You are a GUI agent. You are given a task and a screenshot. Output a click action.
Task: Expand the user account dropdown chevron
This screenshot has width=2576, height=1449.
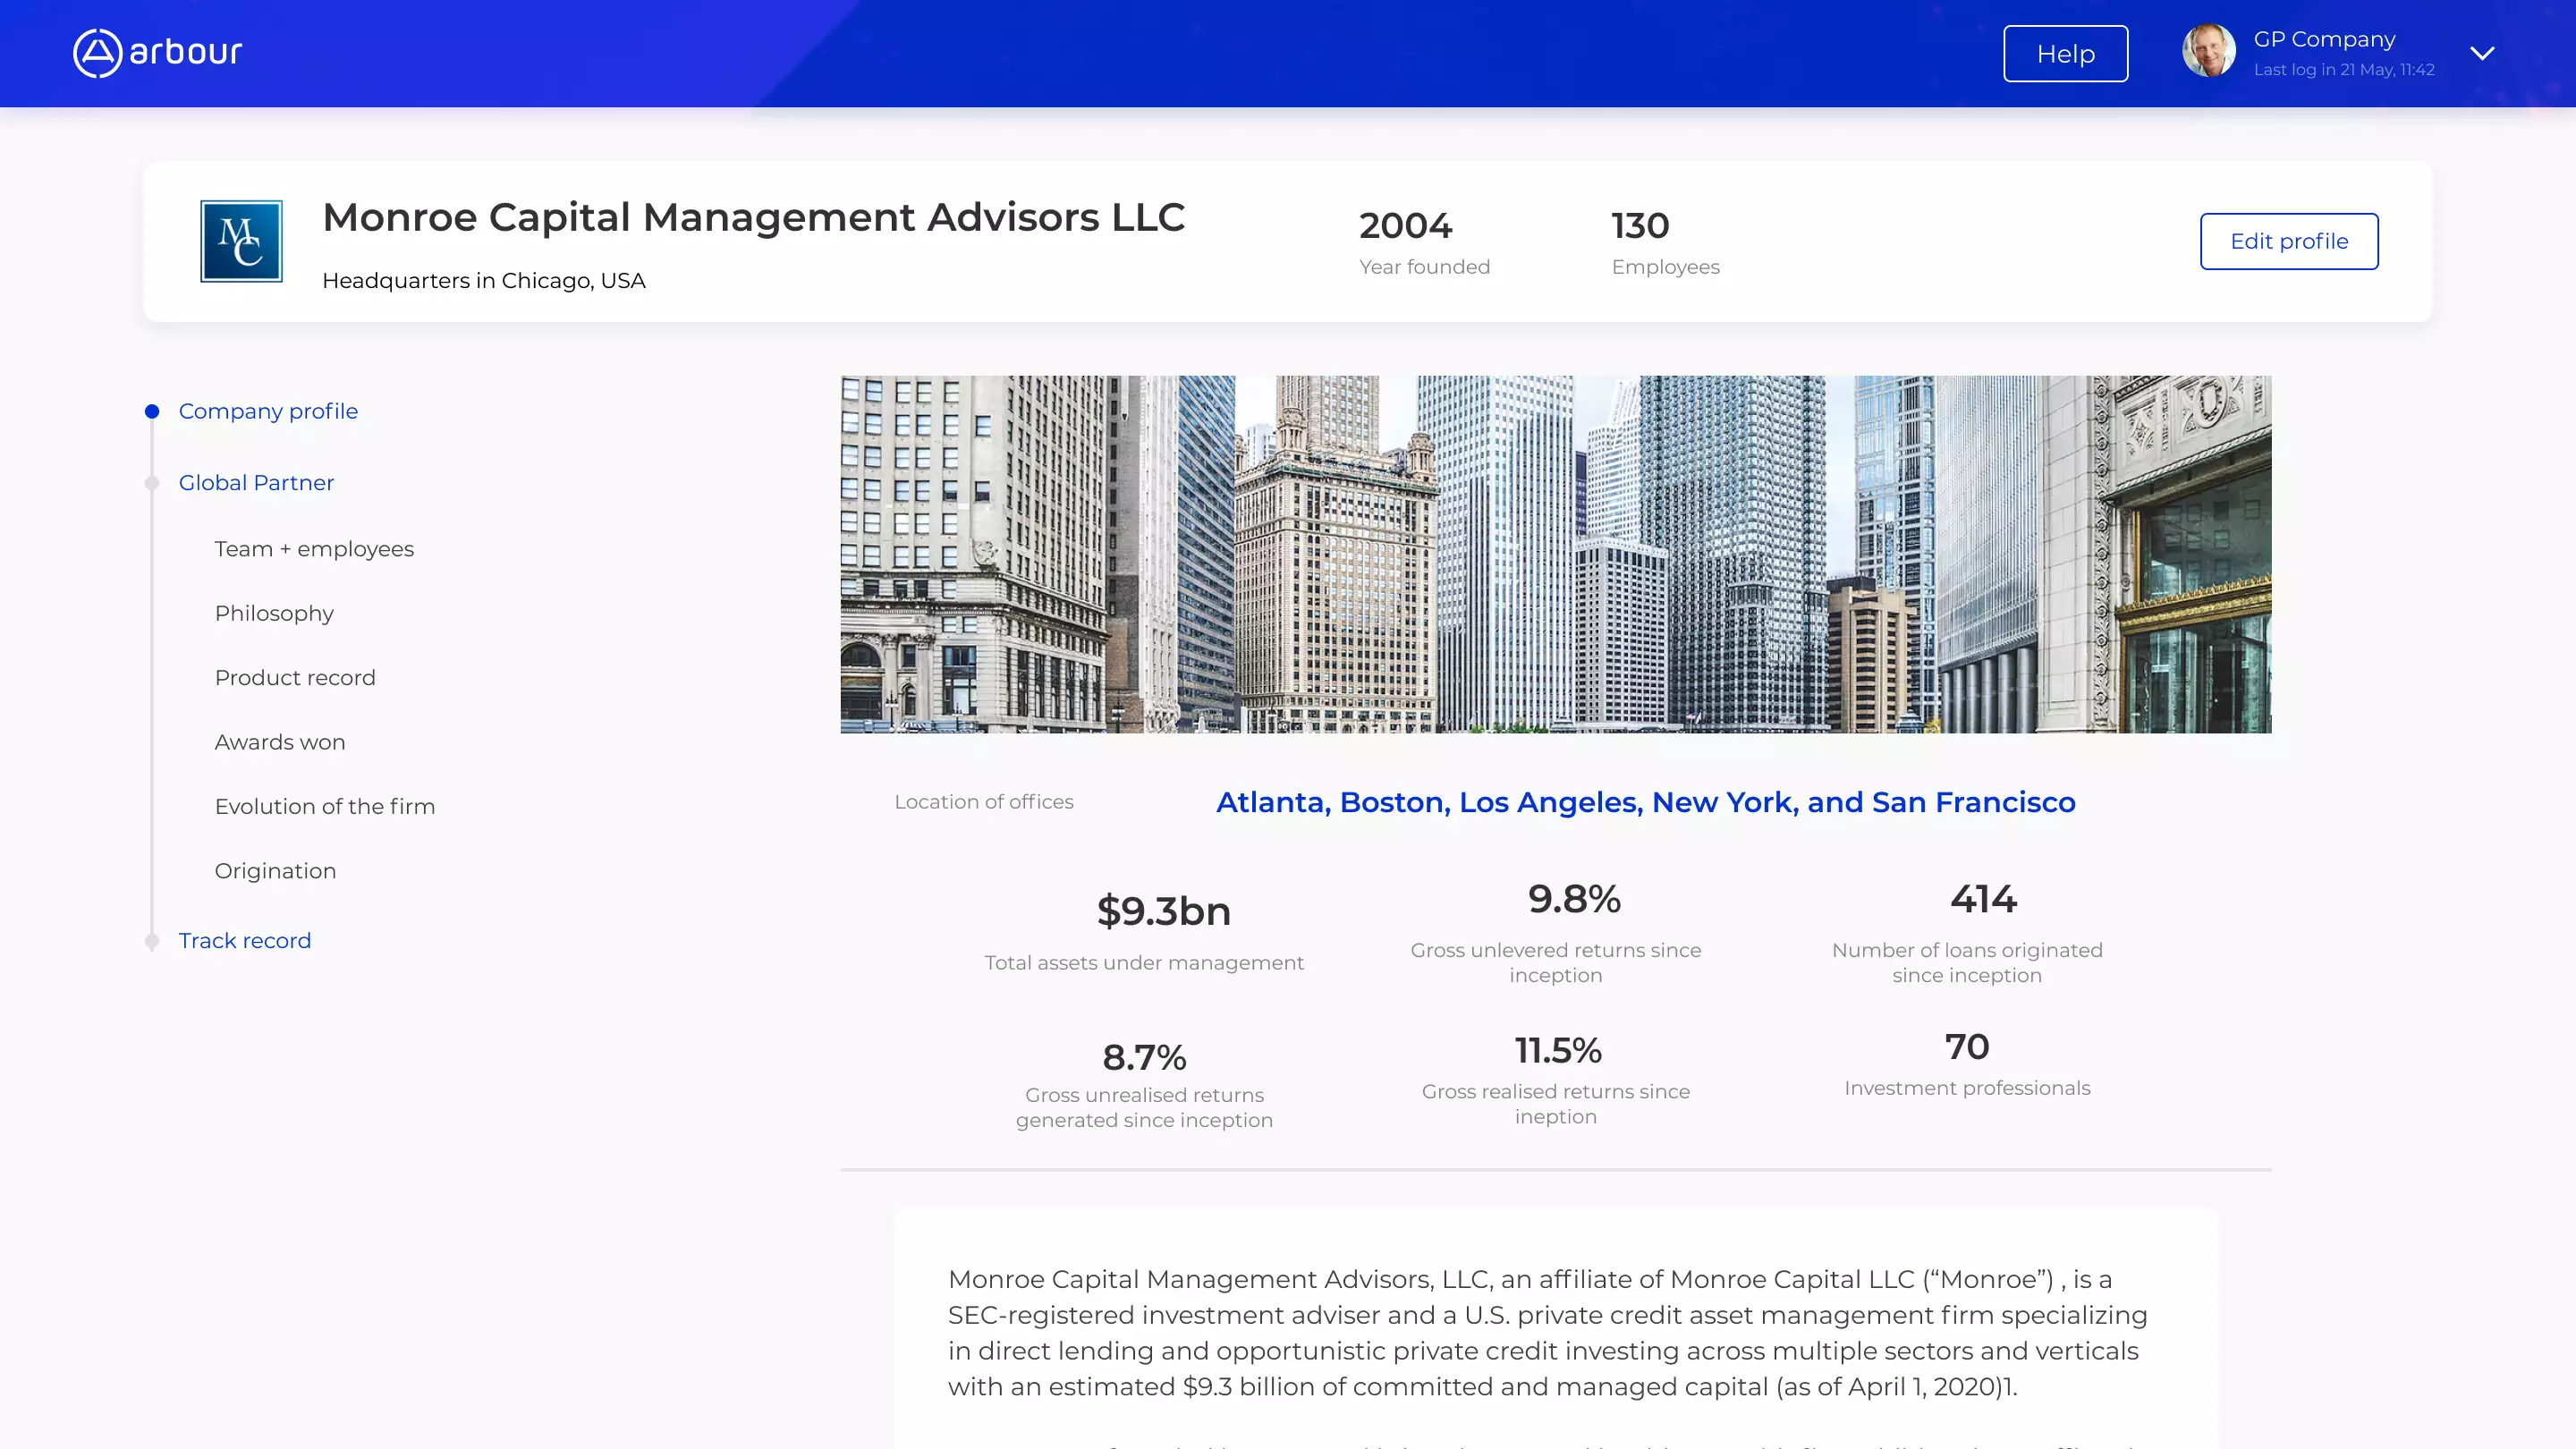point(2482,53)
